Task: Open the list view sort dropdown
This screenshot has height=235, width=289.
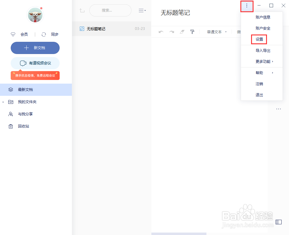Action: pos(142,10)
